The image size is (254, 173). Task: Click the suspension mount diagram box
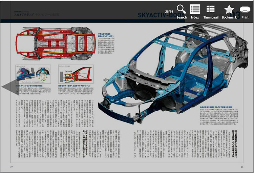(x=34, y=74)
